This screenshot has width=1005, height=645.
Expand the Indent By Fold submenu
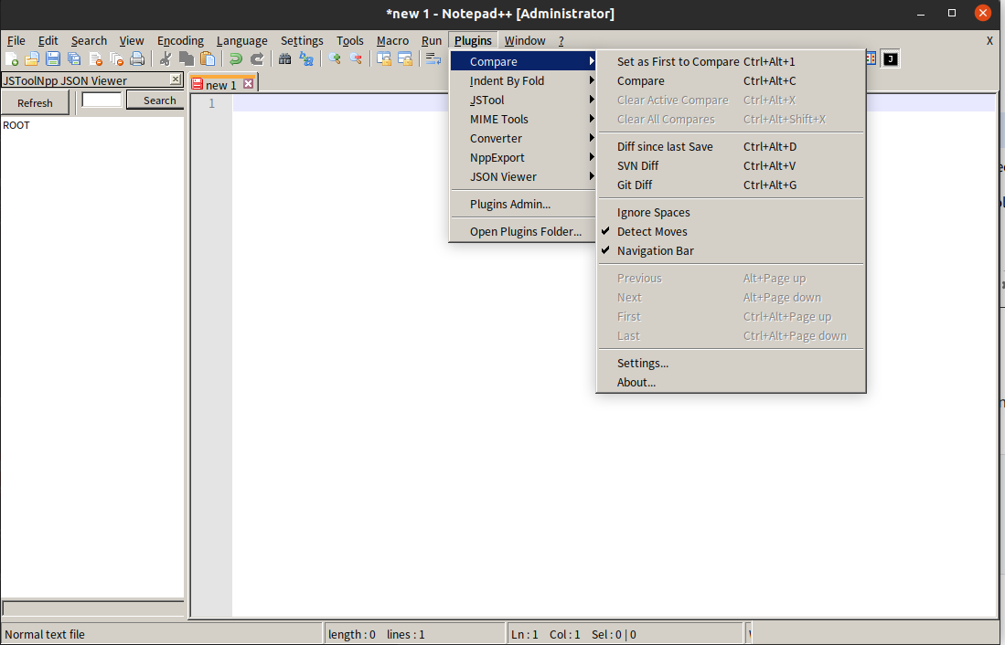tap(523, 80)
